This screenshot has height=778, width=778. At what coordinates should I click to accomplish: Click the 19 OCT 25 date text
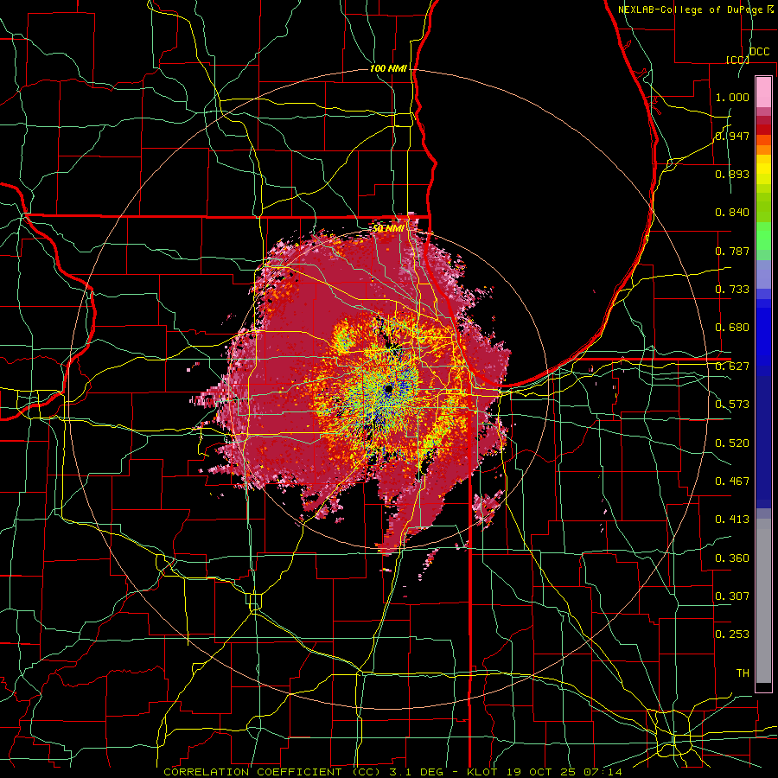(543, 772)
